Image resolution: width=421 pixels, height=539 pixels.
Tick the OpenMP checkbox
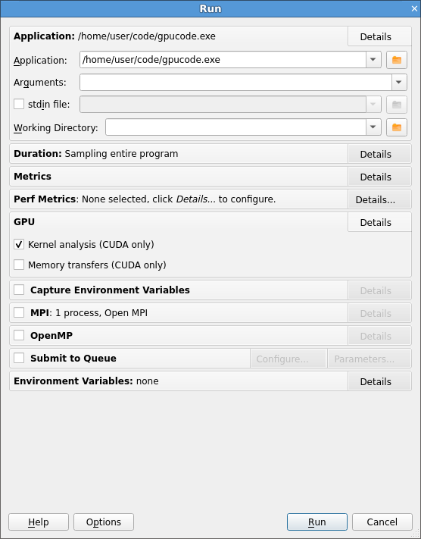[x=19, y=335]
